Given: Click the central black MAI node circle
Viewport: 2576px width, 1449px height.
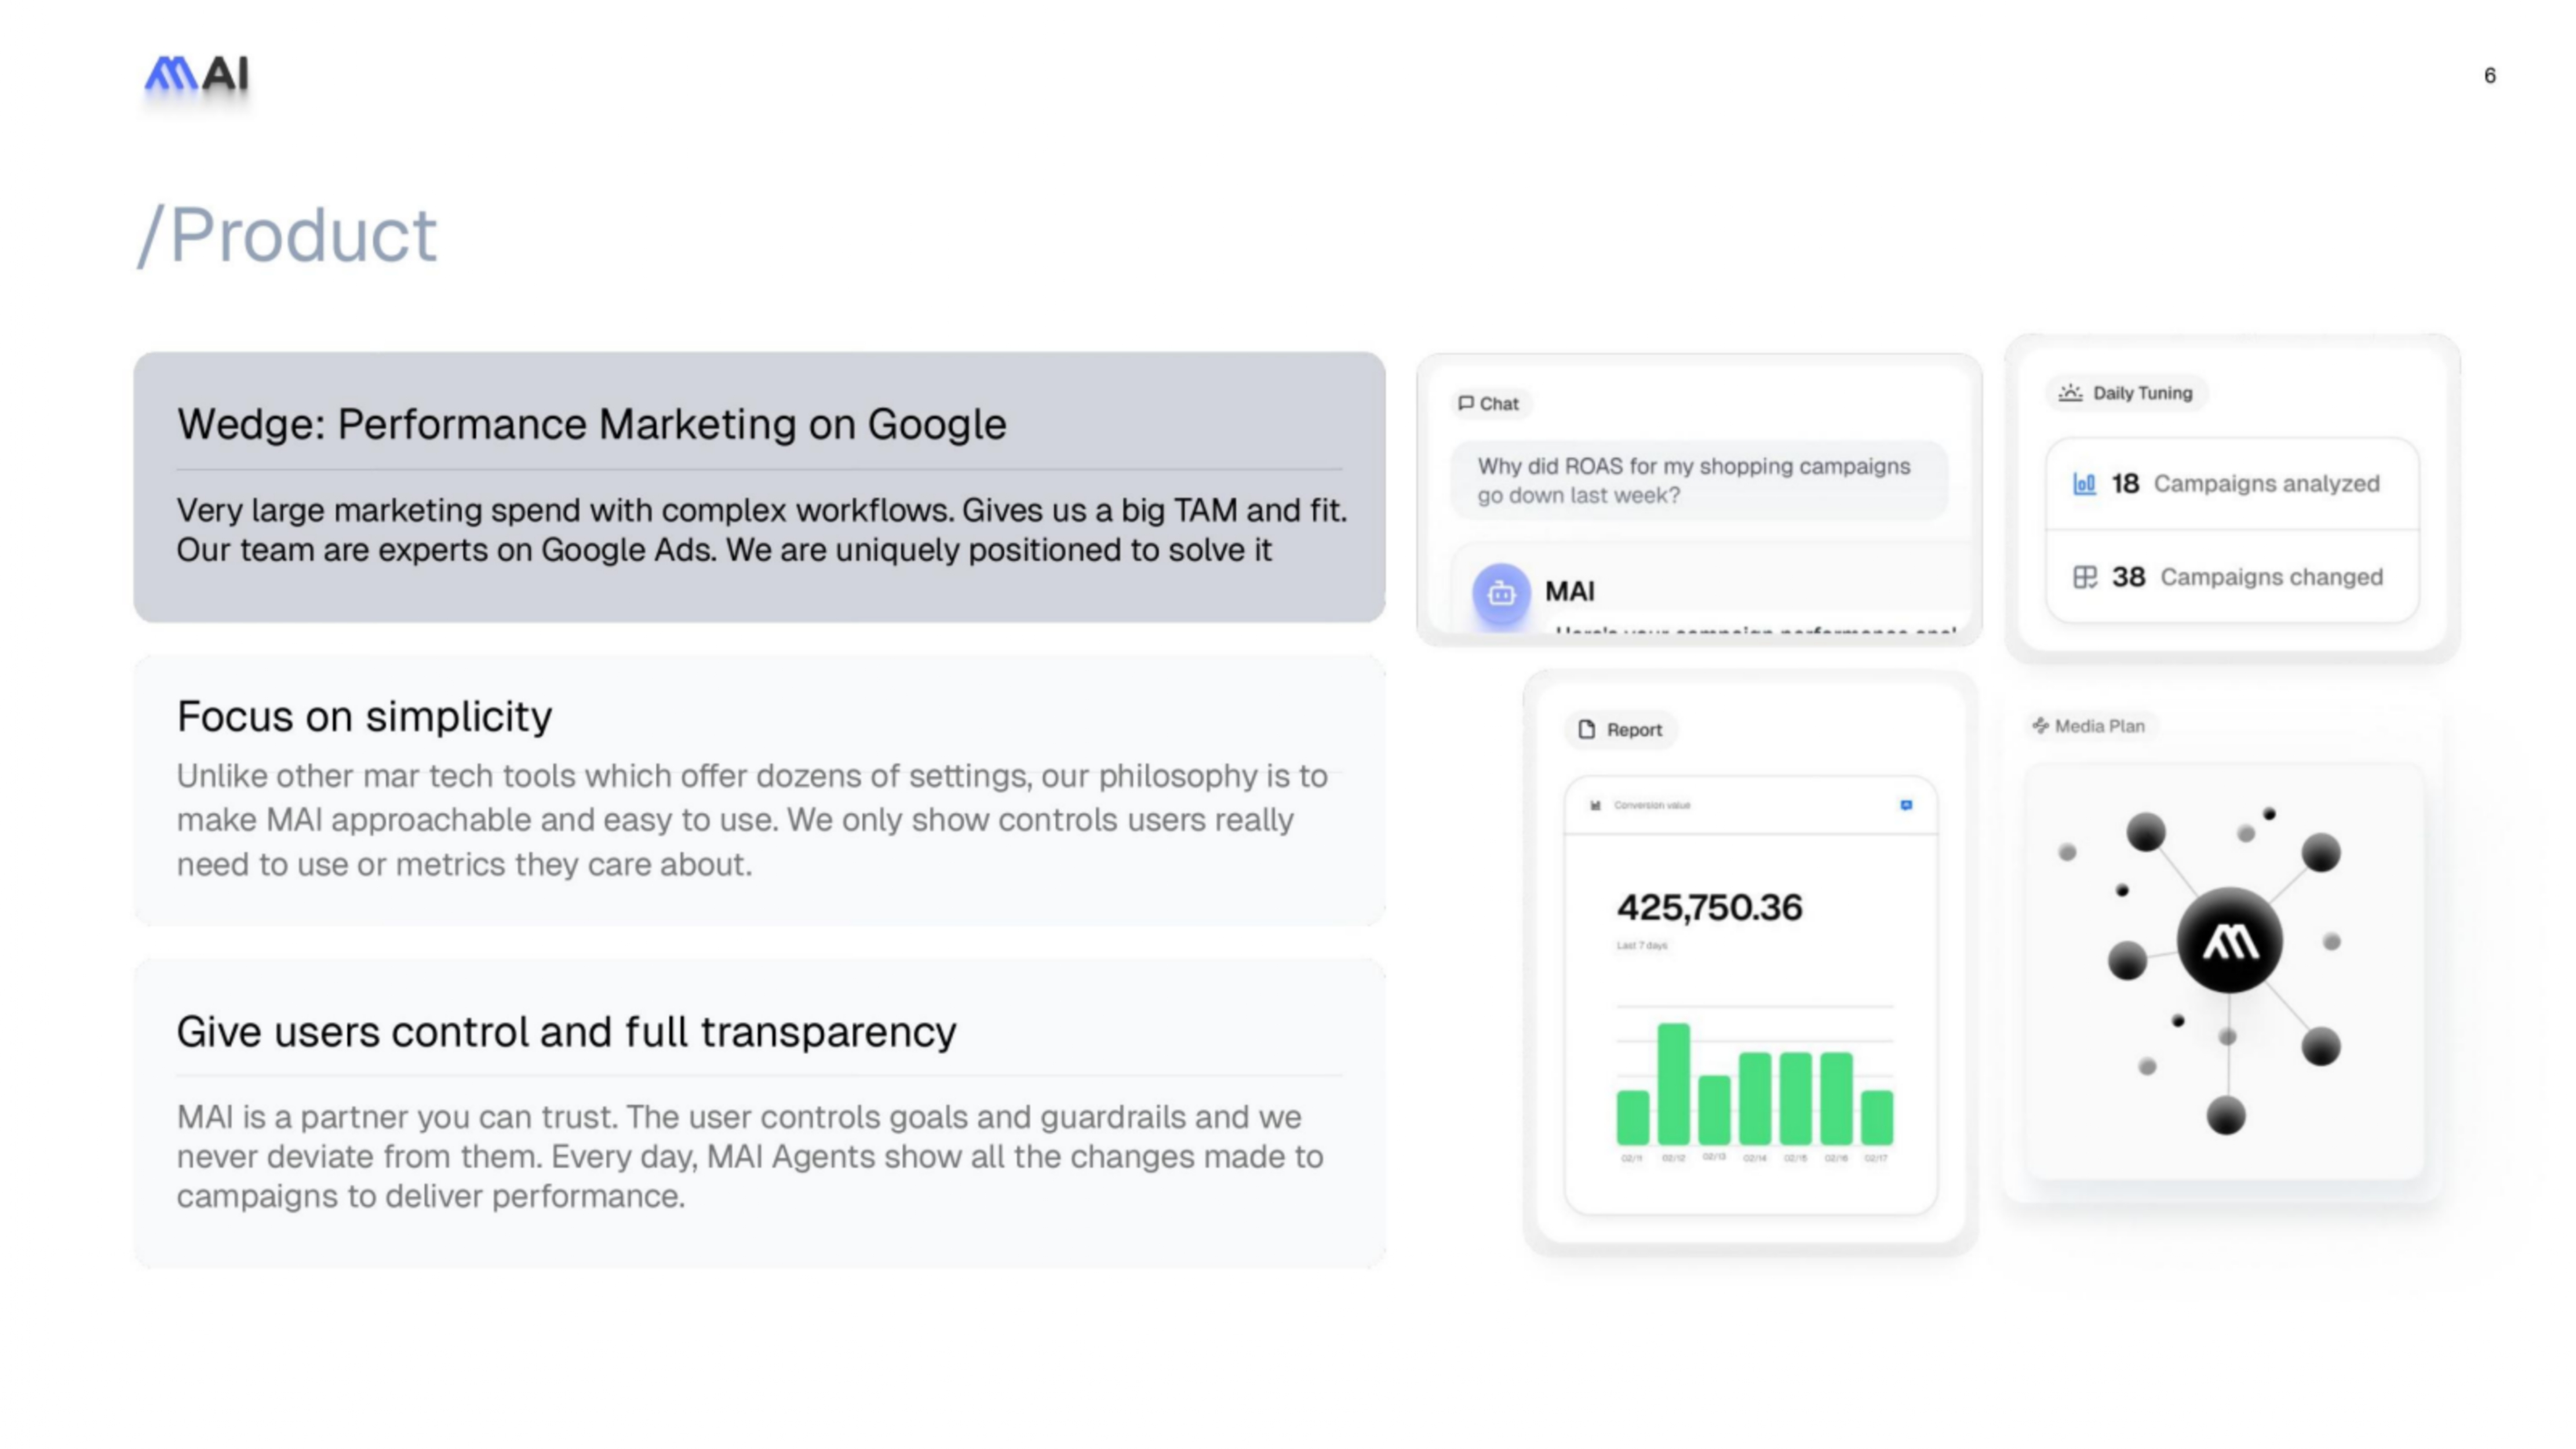Looking at the screenshot, I should [x=2229, y=941].
